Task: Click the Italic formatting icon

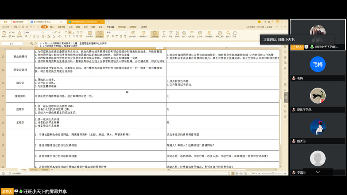Action: (30, 37)
